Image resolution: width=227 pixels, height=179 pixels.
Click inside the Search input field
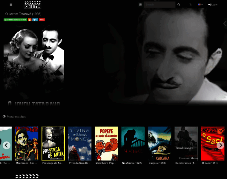[x=159, y=5]
